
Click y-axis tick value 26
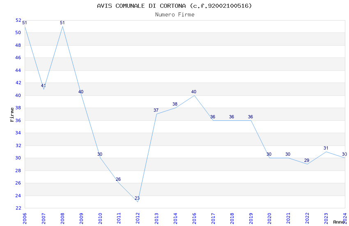coord(18,183)
